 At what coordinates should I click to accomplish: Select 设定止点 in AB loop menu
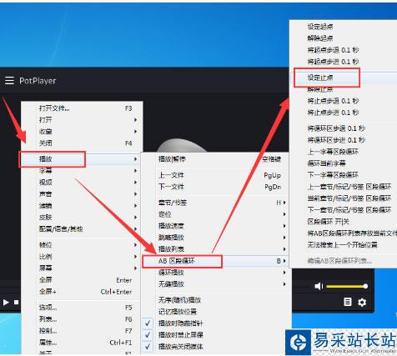coord(344,78)
